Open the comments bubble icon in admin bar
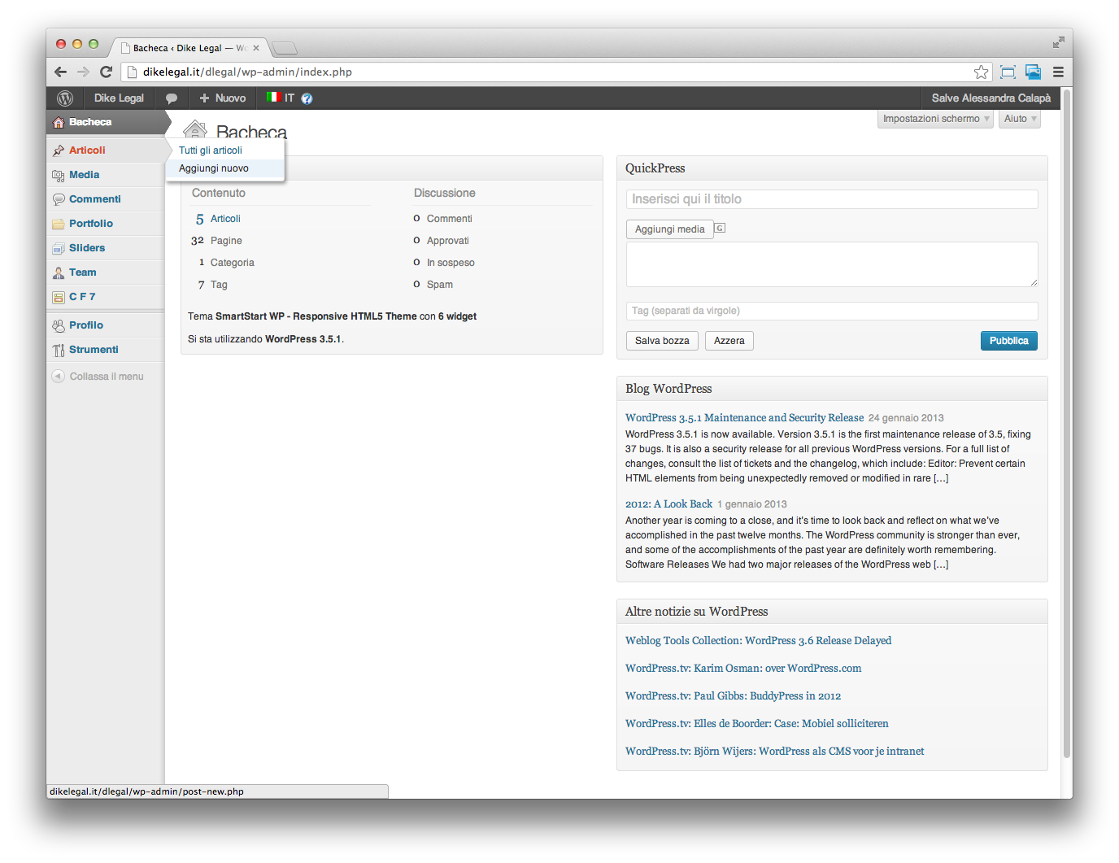This screenshot has height=863, width=1119. (172, 98)
